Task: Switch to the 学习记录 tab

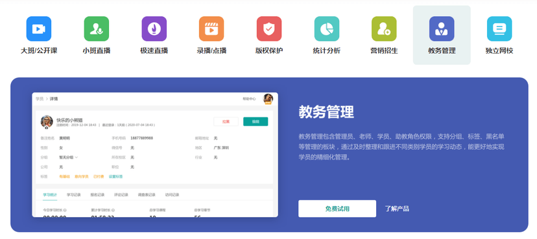Action: 74,194
